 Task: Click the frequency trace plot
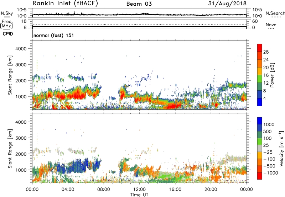[139, 24]
